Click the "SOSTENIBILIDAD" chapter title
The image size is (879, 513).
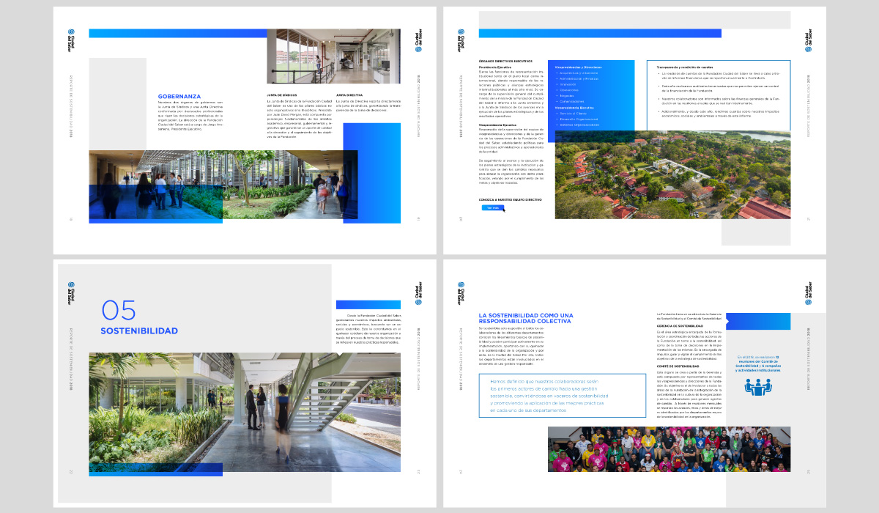[139, 331]
